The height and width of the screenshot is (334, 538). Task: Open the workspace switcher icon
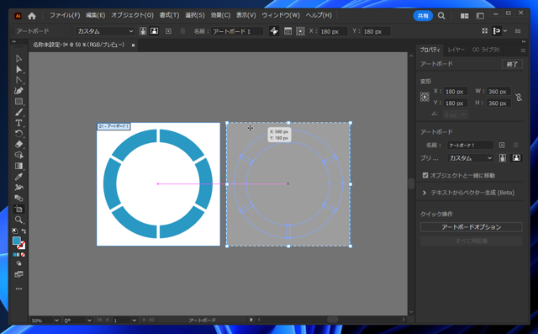pos(480,16)
